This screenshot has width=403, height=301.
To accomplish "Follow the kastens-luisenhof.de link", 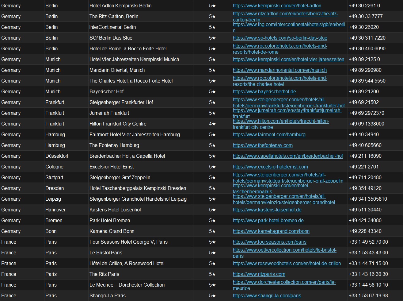I will pyautogui.click(x=267, y=210).
